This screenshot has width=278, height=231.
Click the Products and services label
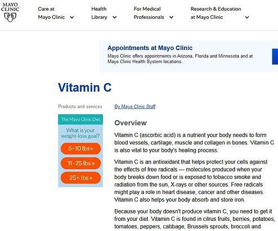coord(80,107)
